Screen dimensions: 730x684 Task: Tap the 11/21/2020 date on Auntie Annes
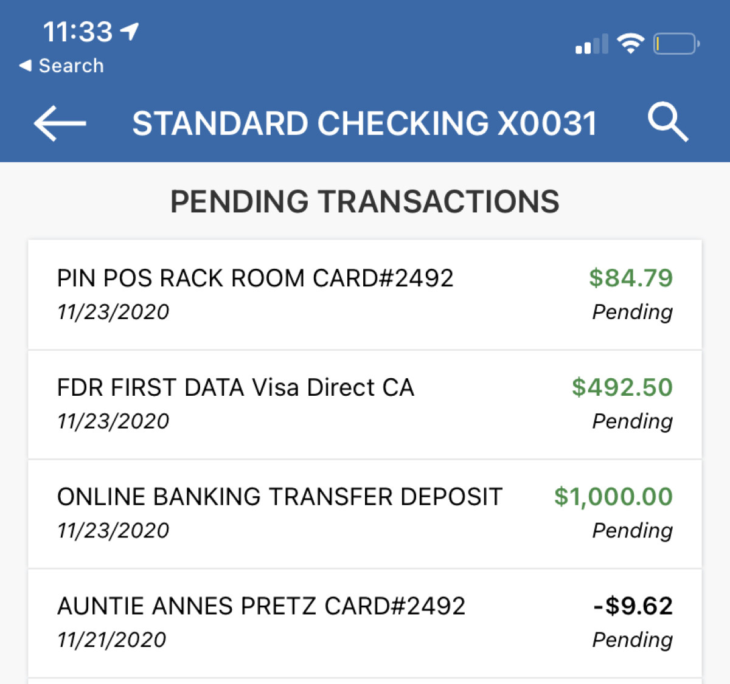[112, 640]
